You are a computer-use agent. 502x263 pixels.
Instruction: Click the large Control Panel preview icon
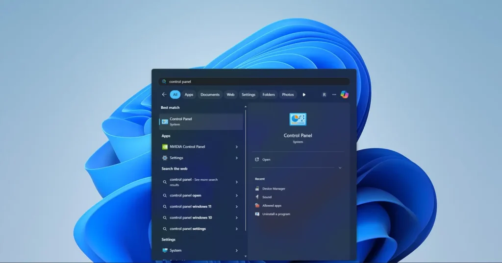(x=298, y=120)
